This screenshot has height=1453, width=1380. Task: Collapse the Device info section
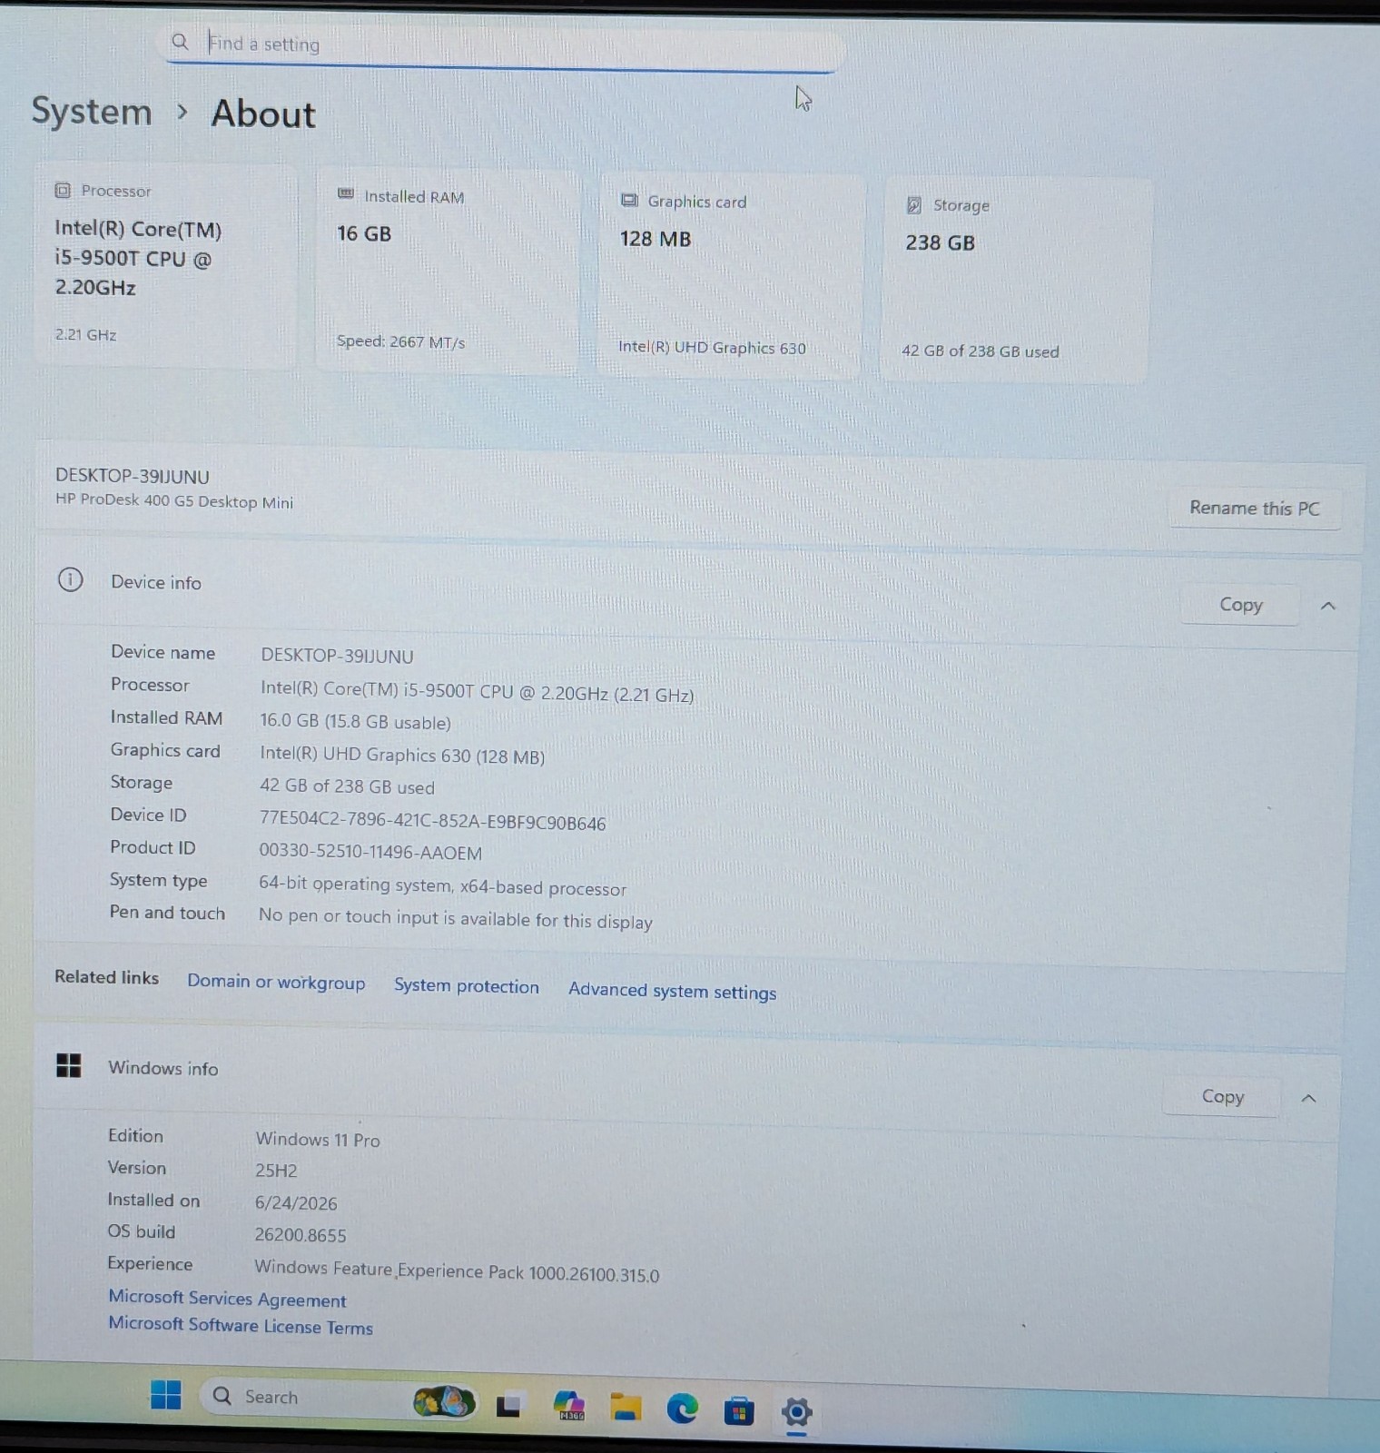1328,606
